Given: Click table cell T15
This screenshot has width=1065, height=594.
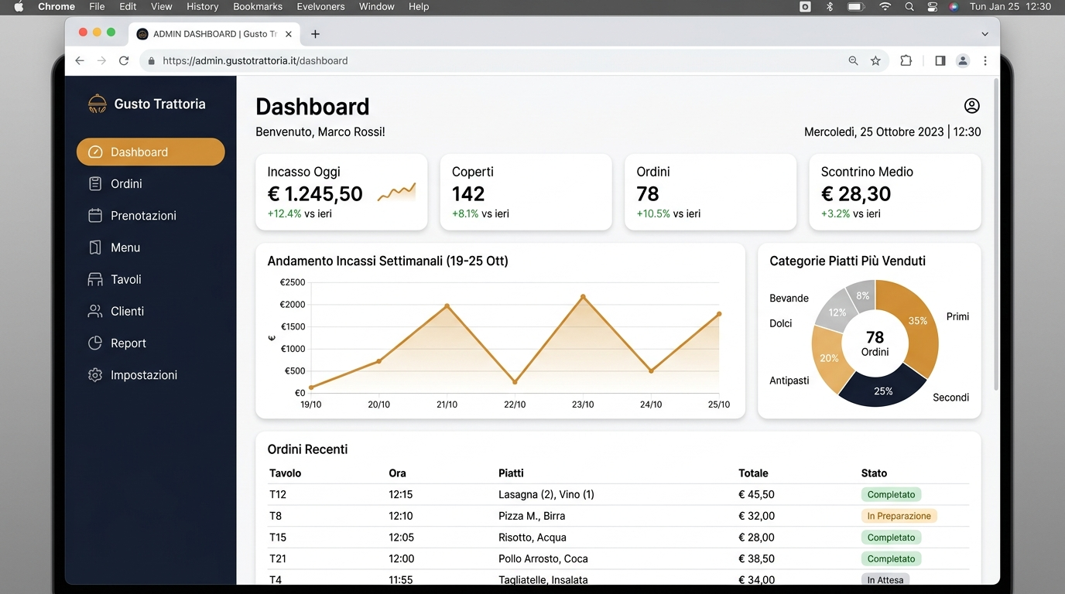Looking at the screenshot, I should point(278,538).
